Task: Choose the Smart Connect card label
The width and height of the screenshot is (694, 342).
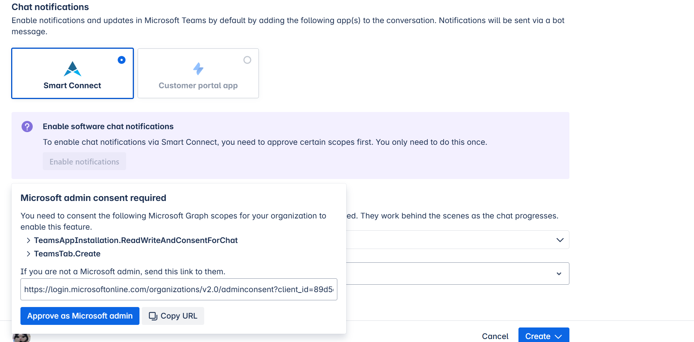Action: point(72,86)
